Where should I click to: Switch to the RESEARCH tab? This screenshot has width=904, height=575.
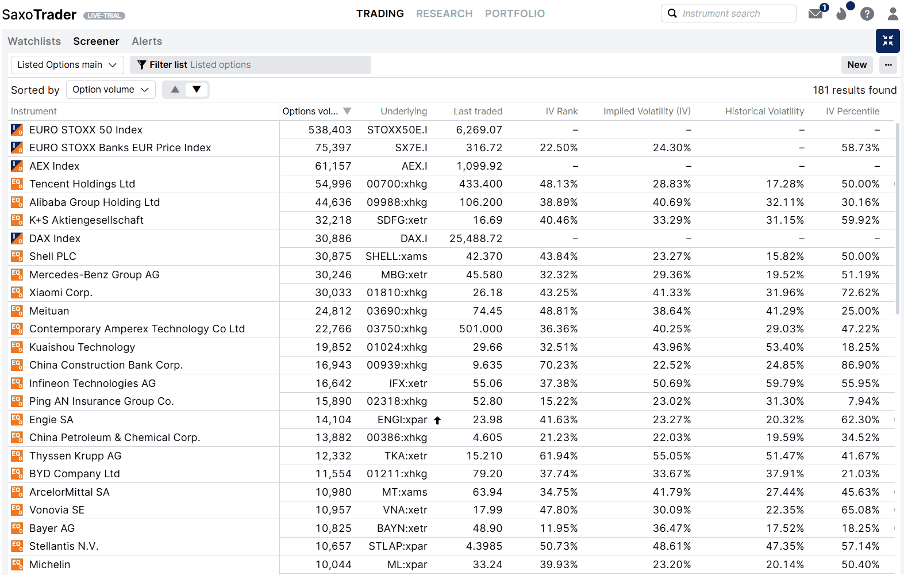tap(444, 14)
